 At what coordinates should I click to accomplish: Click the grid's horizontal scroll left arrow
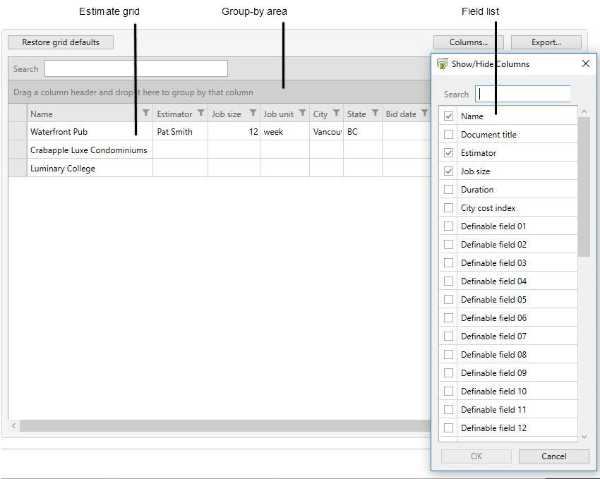(13, 426)
